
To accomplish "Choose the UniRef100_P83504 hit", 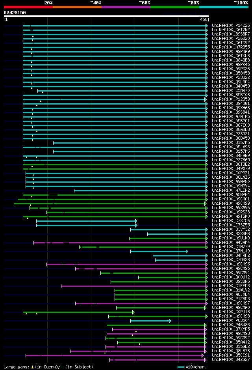I will 231,321.
